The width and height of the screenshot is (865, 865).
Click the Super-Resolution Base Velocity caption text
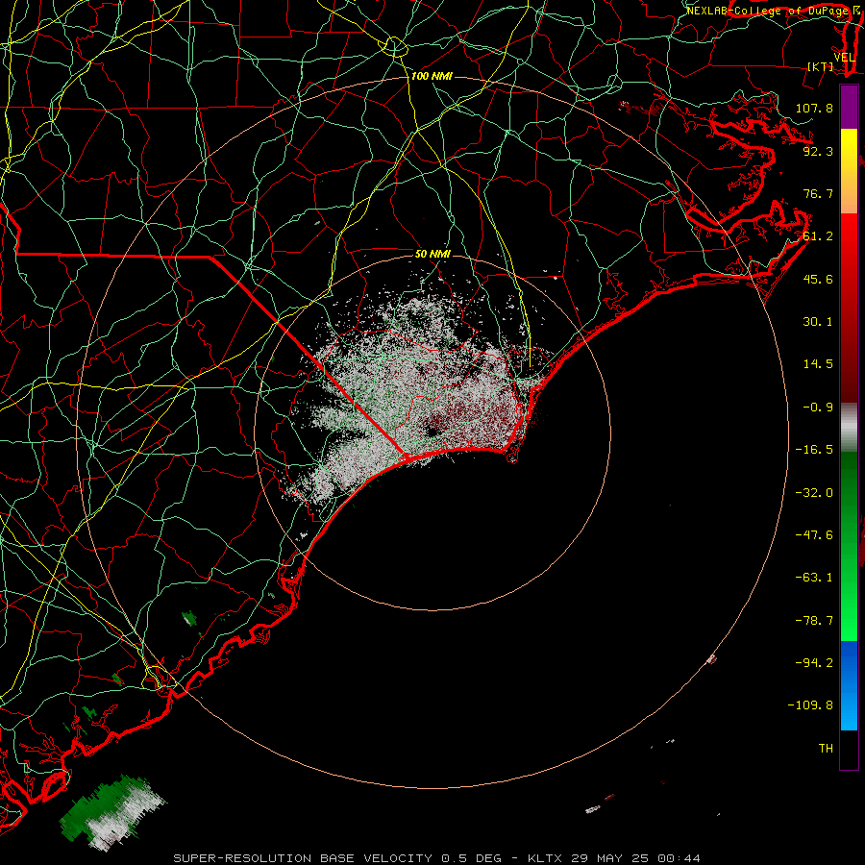coord(437,858)
